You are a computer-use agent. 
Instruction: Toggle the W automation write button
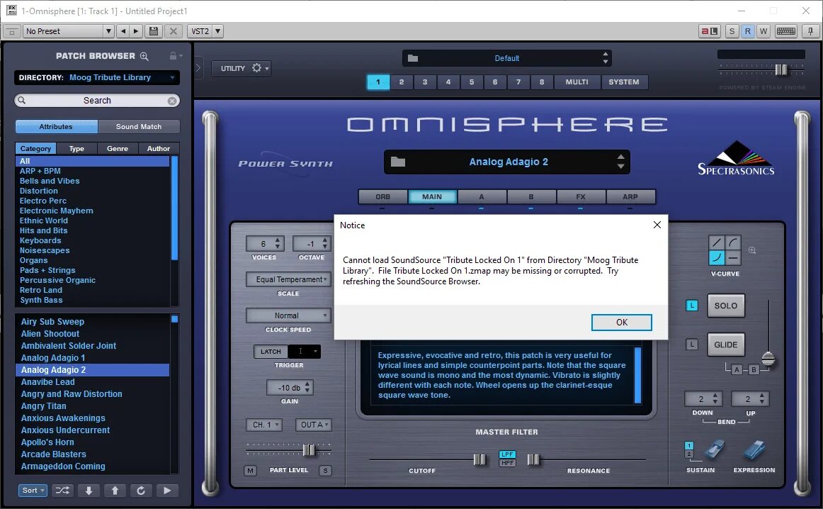click(764, 31)
